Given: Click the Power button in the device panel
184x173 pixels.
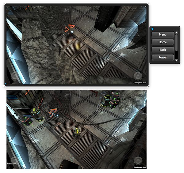Looking at the screenshot, I should tap(163, 57).
